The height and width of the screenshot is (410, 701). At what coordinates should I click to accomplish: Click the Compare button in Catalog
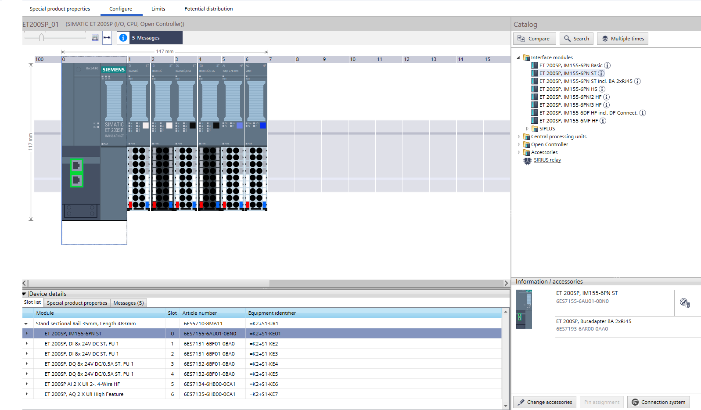pos(534,39)
